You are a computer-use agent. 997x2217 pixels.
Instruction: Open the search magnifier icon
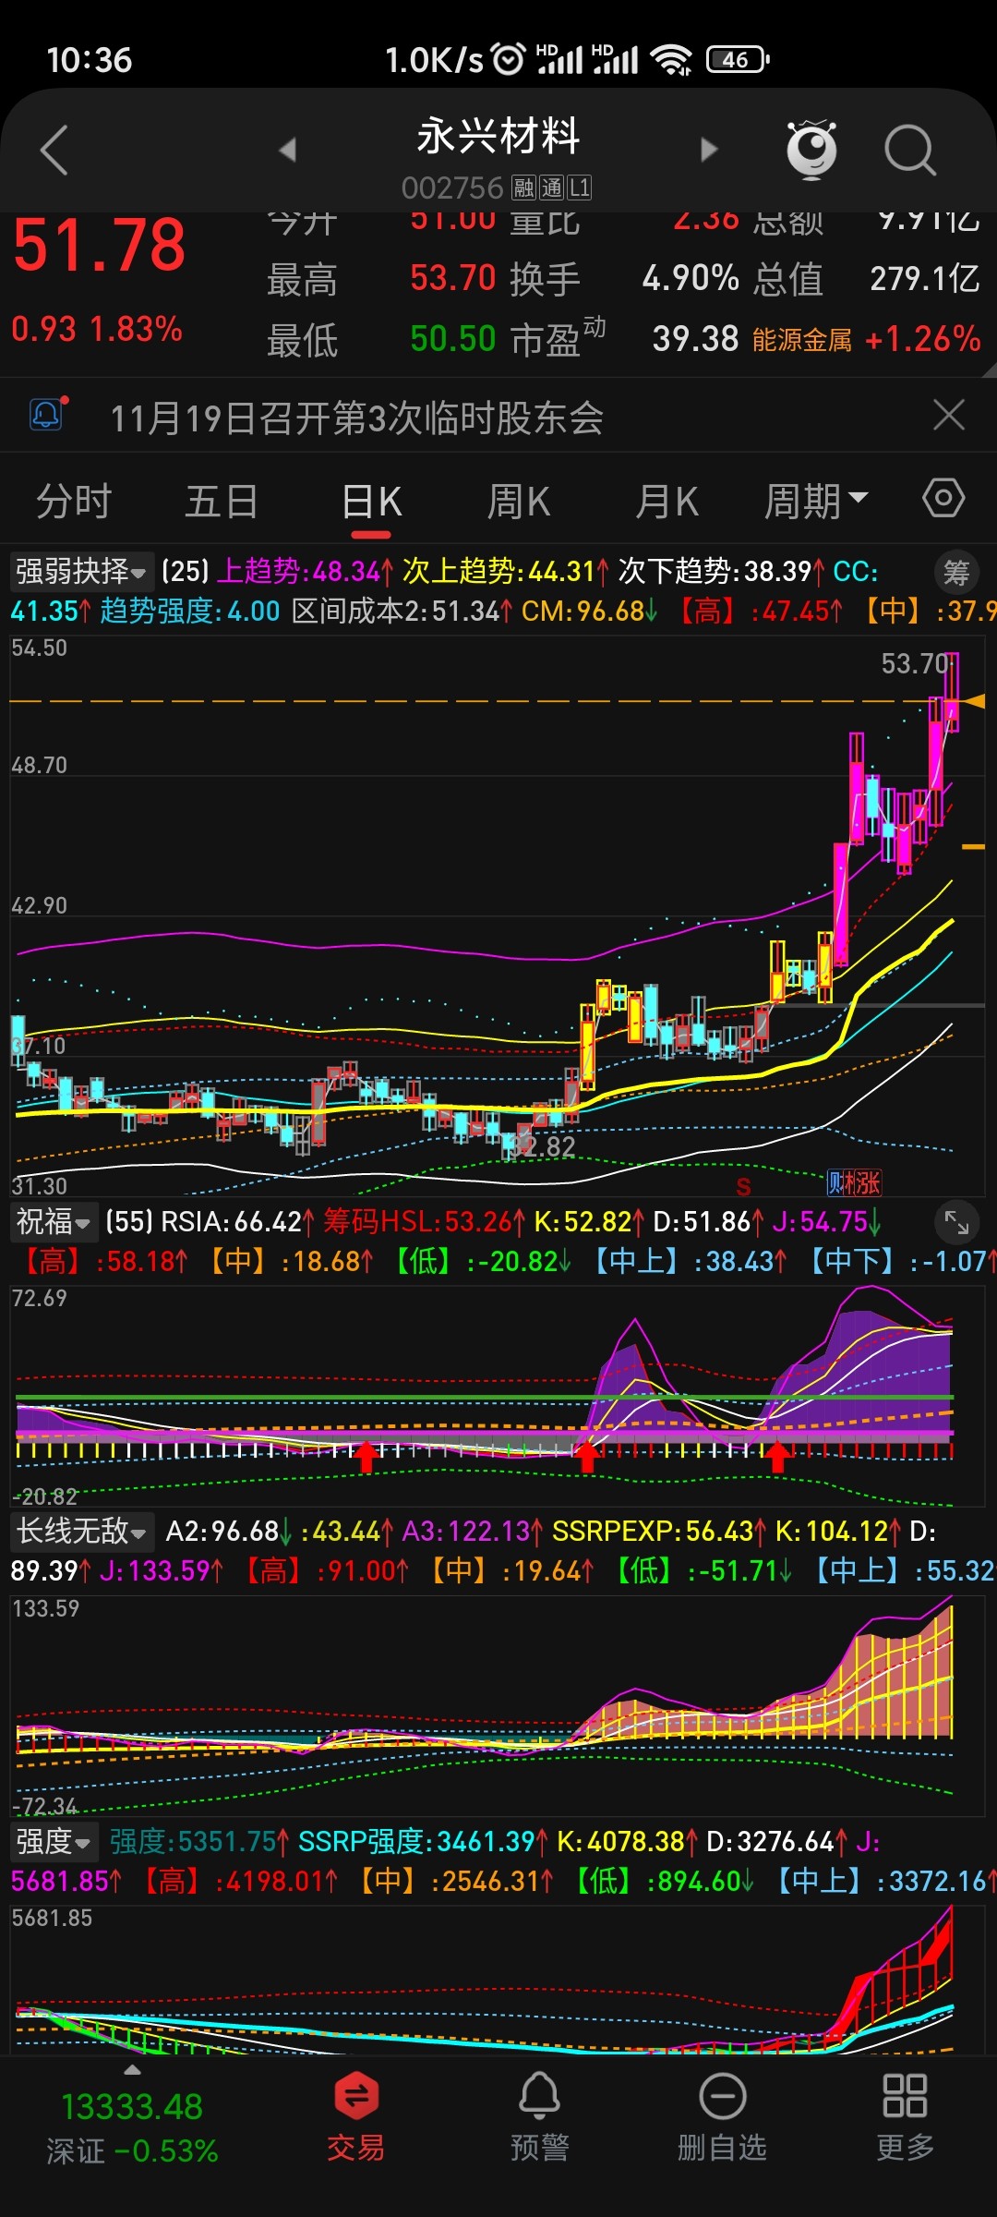coord(910,150)
